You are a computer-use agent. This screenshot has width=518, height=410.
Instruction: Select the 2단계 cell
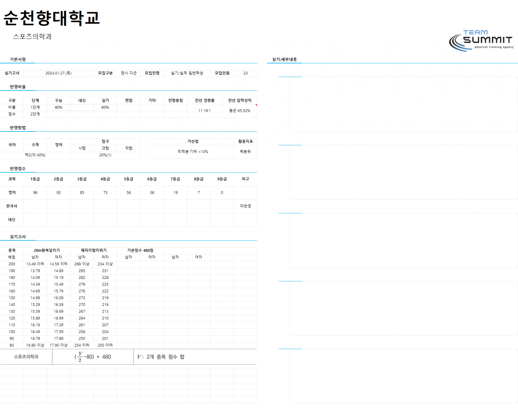click(x=35, y=114)
